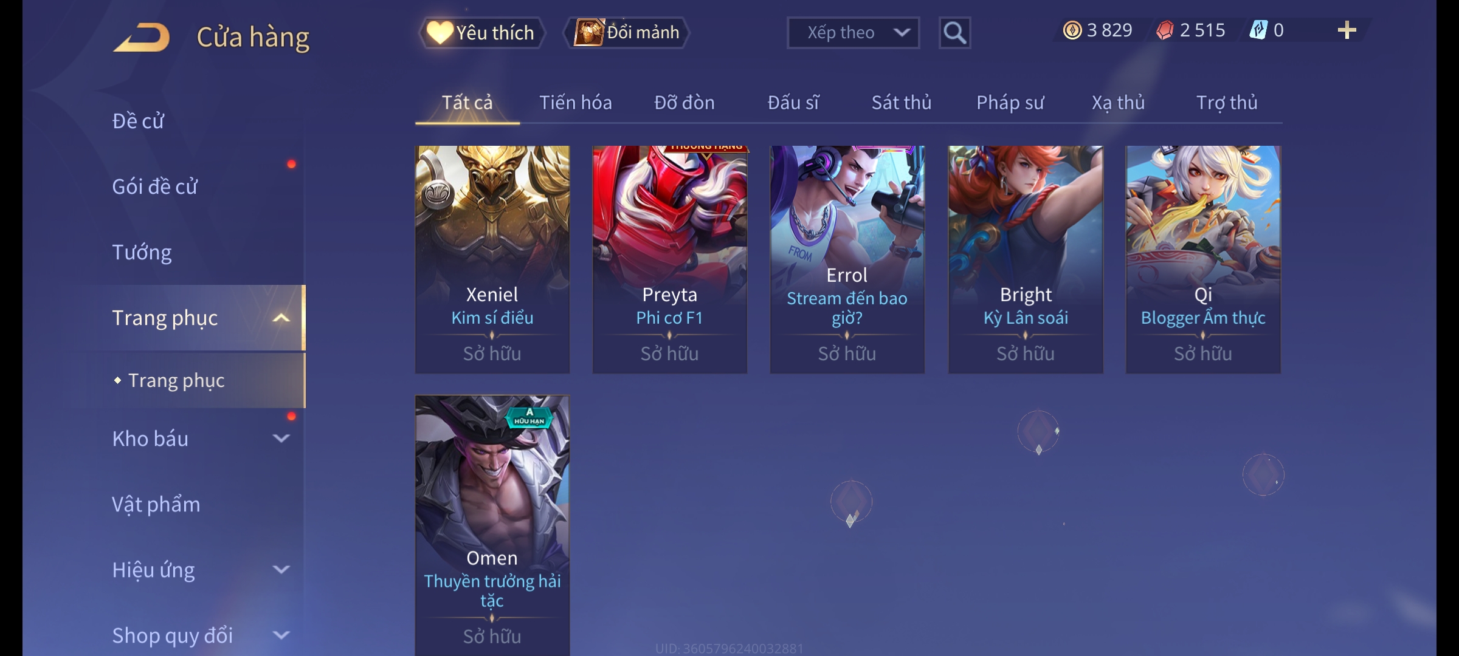Image resolution: width=1459 pixels, height=656 pixels.
Task: Select the Xeniel Kim sí điểu skin card
Action: point(492,259)
